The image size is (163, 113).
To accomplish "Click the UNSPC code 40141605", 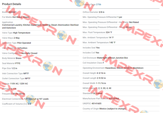I will 96,103.
